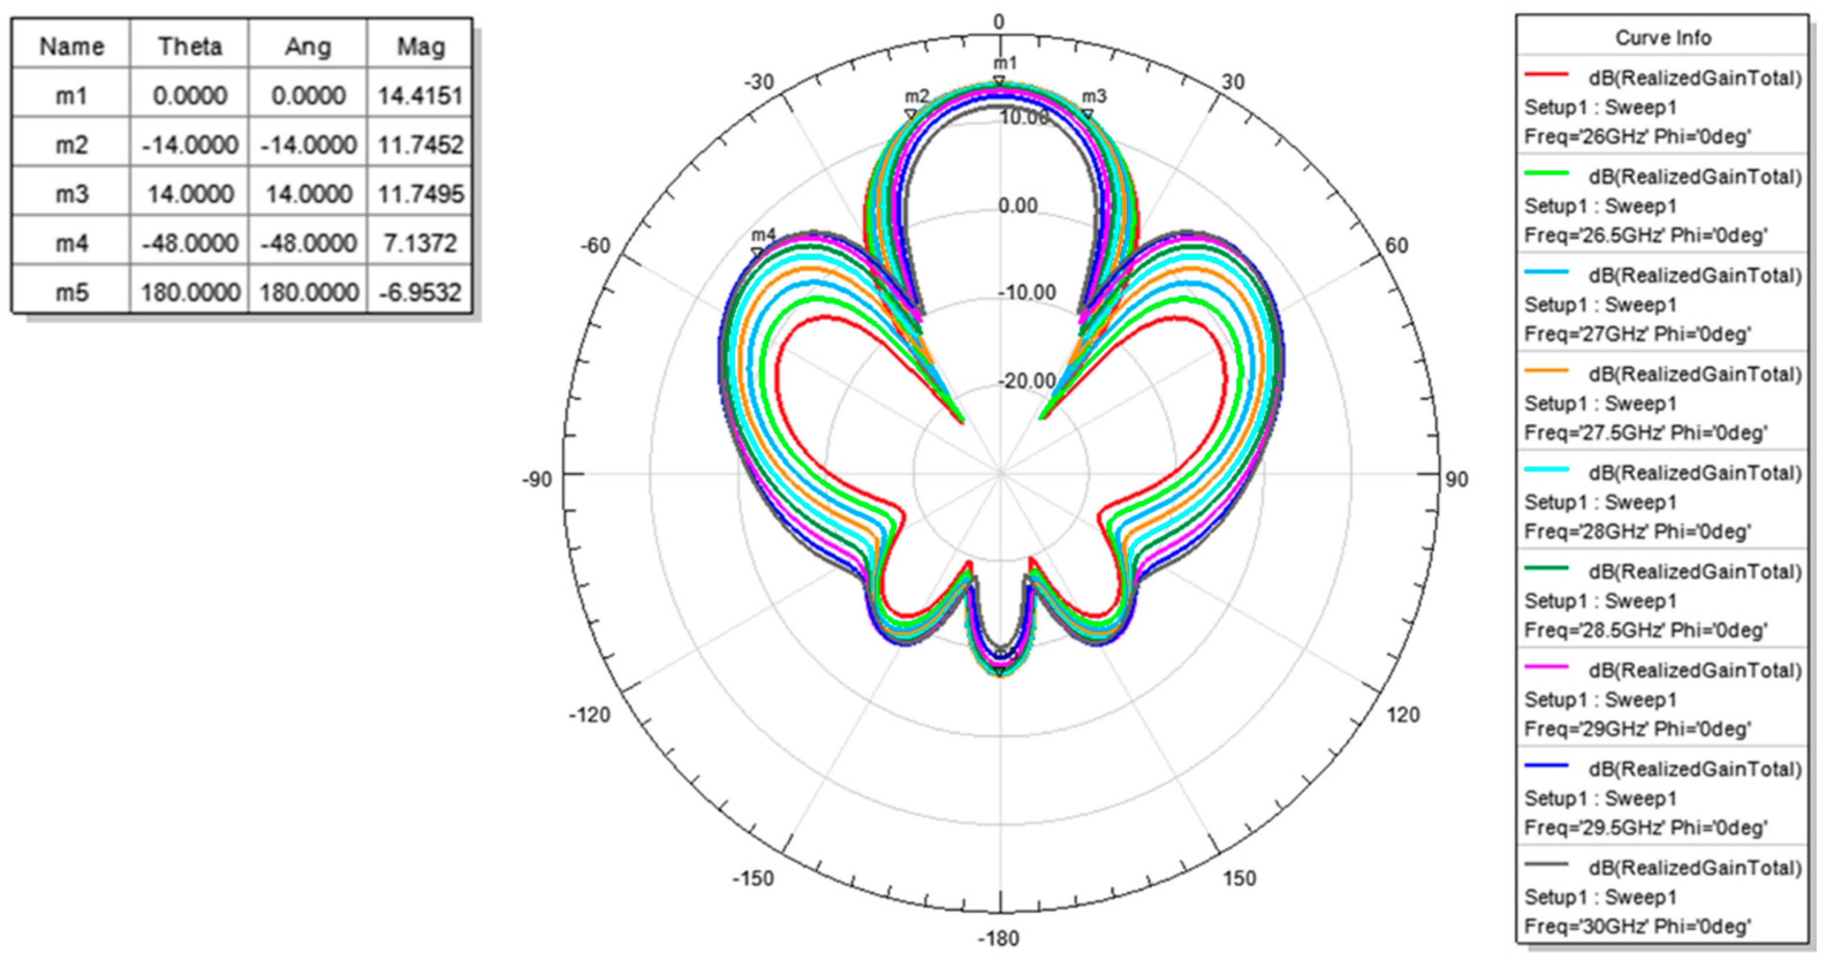1827x965 pixels.
Task: Click the 10.00 radial axis label
Action: click(1023, 117)
